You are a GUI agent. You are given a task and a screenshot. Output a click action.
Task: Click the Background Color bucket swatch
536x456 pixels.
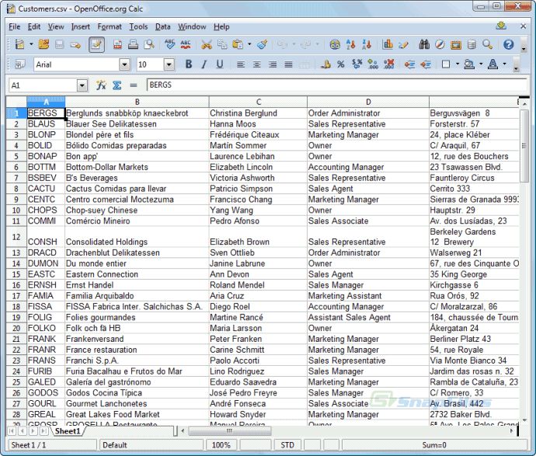469,64
